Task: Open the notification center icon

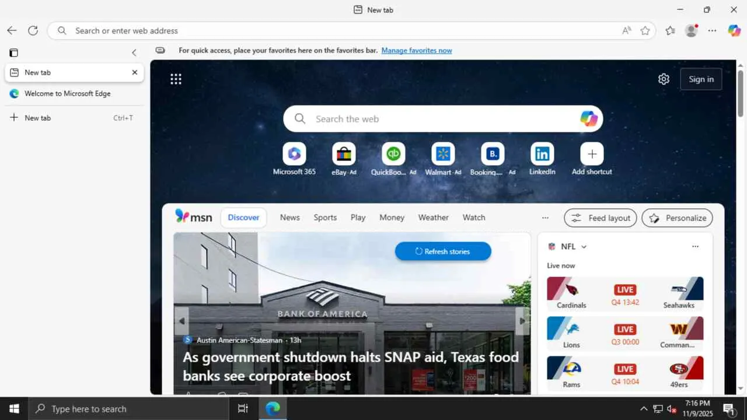Action: coord(729,409)
